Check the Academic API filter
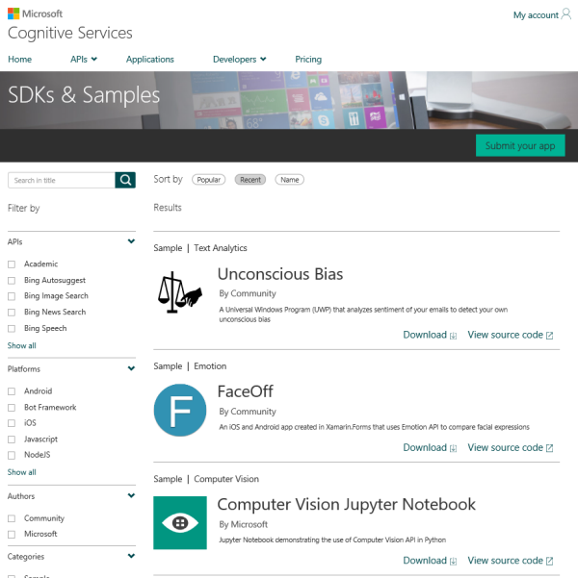Viewport: 578px width, 578px height. point(12,264)
